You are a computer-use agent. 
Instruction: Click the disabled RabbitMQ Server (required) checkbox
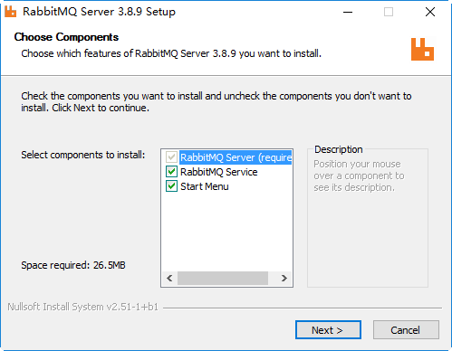[171, 157]
